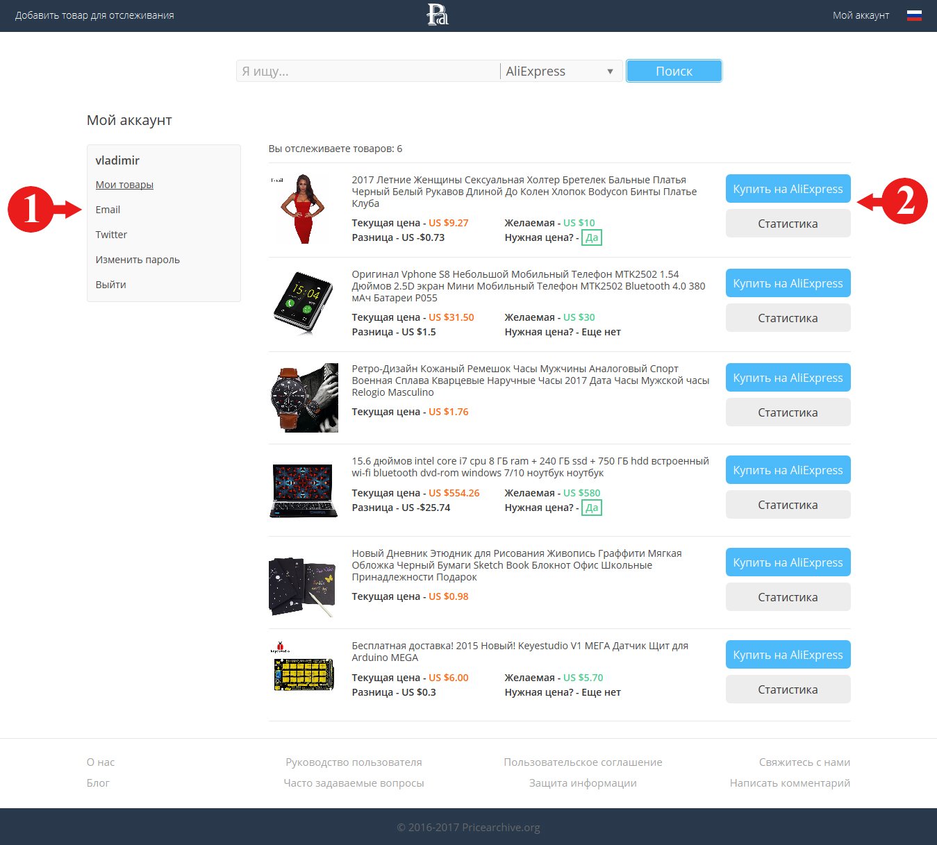Click 'Вы отслеживаете товаров: 6' text

click(335, 149)
